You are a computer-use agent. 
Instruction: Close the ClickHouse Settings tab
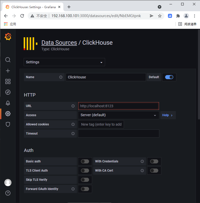(59, 7)
